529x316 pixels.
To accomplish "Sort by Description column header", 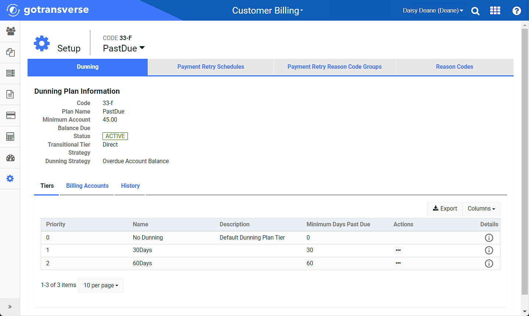I will tap(234, 225).
